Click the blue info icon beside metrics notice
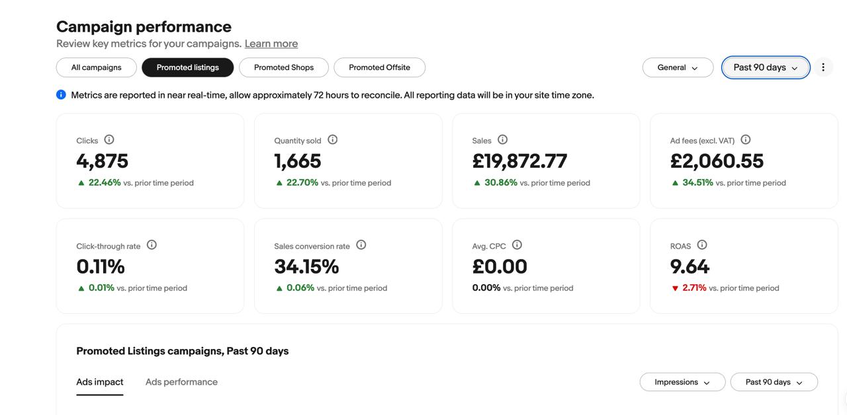Image resolution: width=847 pixels, height=415 pixels. (x=61, y=94)
